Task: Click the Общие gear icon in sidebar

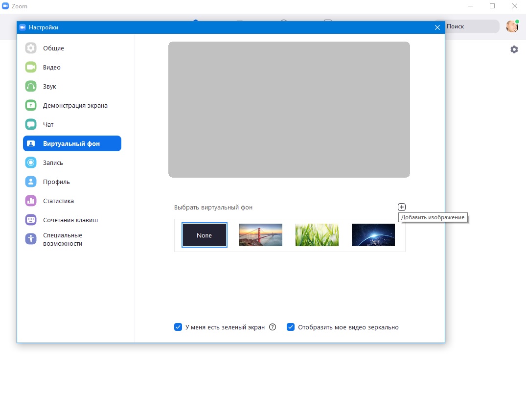Action: (x=31, y=48)
